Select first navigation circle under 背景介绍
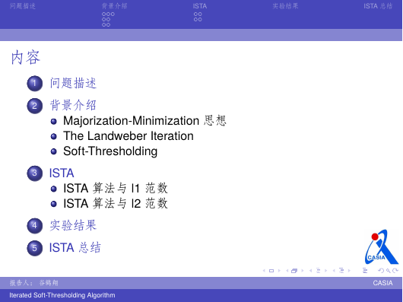The image size is (403, 302). (104, 14)
